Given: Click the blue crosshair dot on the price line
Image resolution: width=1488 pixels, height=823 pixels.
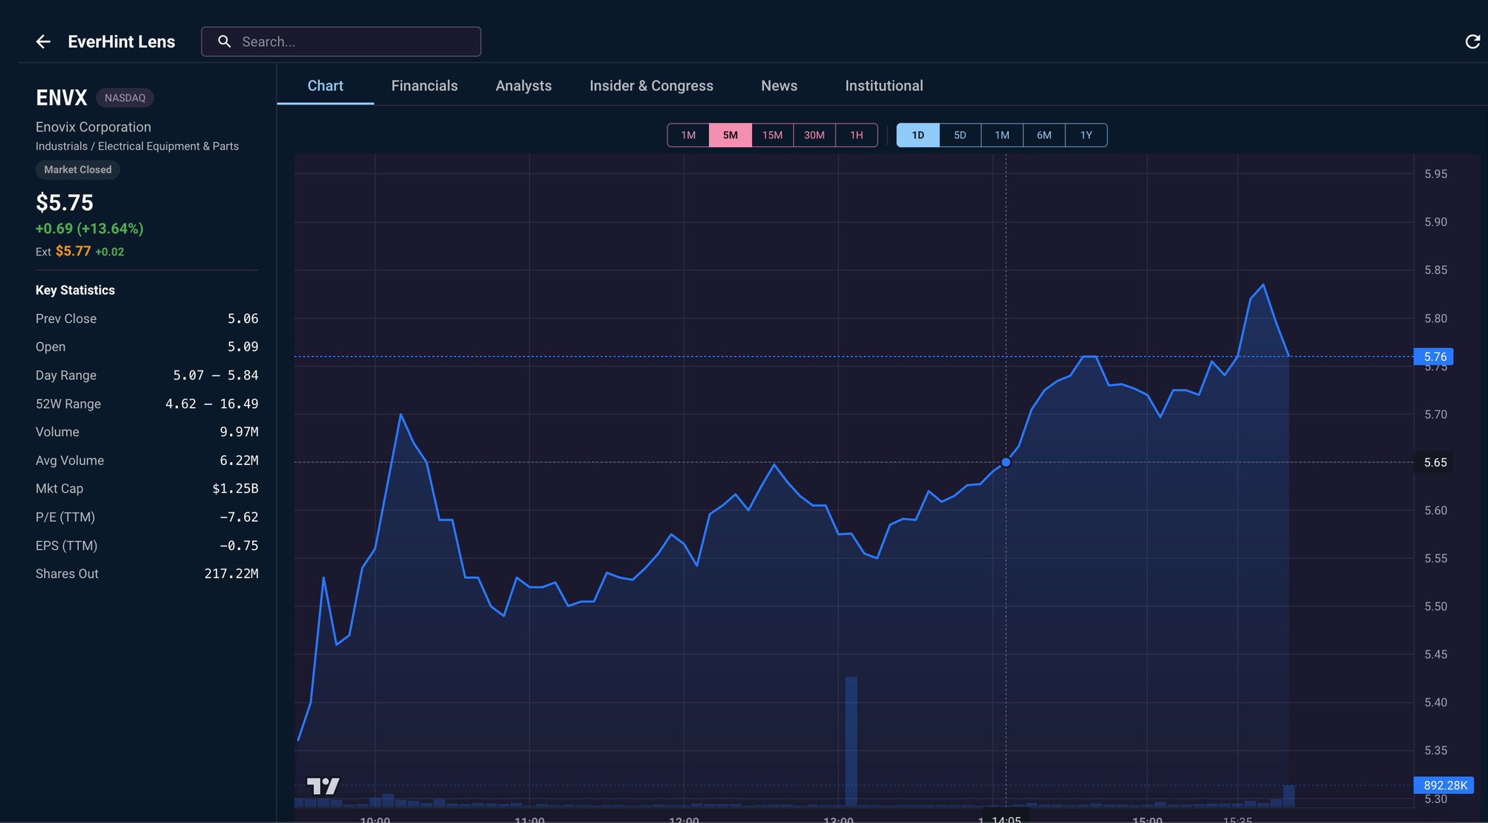Looking at the screenshot, I should tap(1006, 462).
